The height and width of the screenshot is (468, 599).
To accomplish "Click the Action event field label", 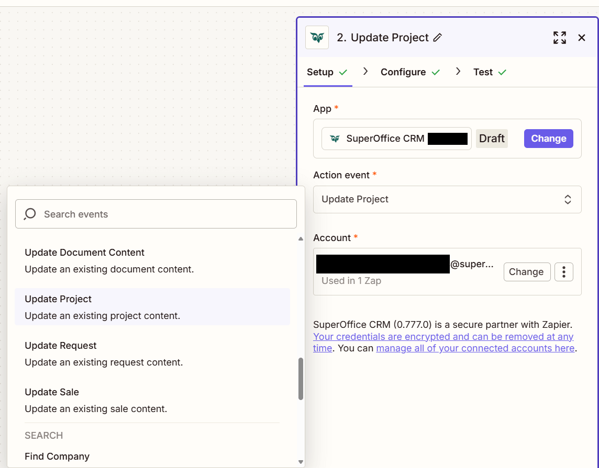I will point(341,175).
